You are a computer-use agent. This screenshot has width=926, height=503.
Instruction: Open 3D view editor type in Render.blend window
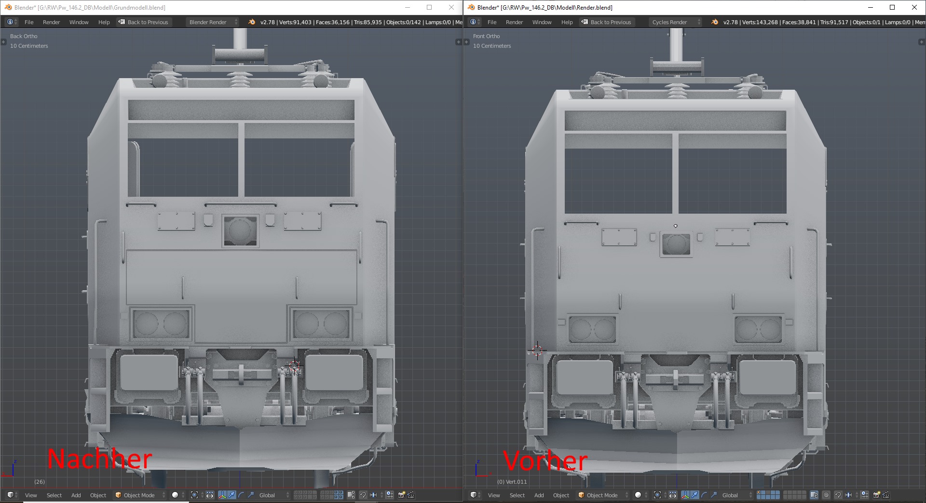(x=475, y=495)
